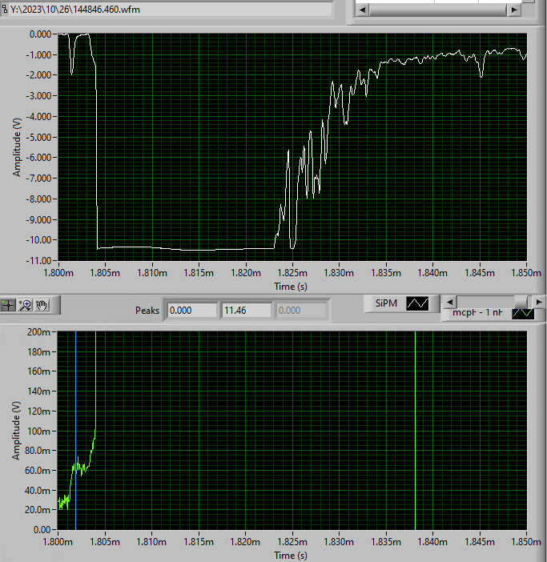The height and width of the screenshot is (562, 547).
Task: Click the 100m amplitude axis label
Action: 38,431
